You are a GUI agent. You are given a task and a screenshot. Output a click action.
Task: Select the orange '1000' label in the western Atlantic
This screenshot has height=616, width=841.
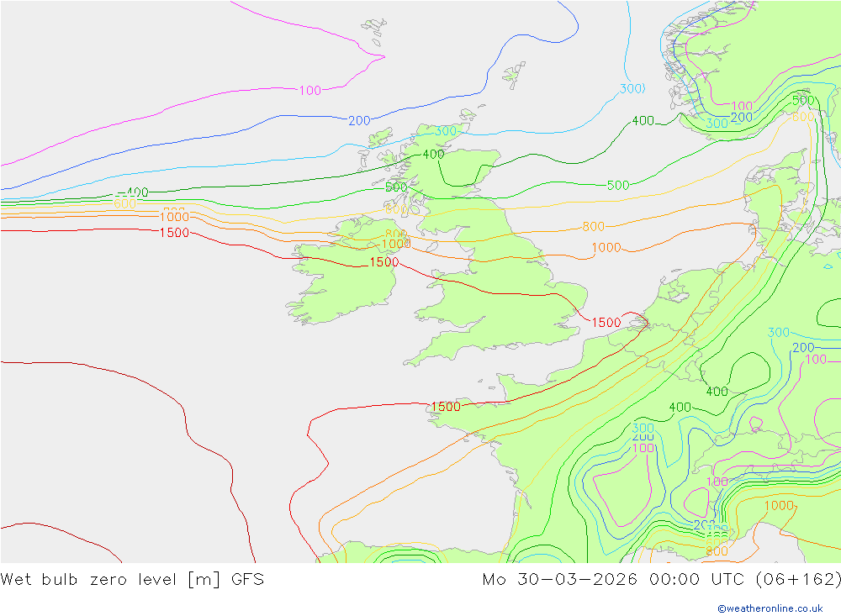[174, 217]
